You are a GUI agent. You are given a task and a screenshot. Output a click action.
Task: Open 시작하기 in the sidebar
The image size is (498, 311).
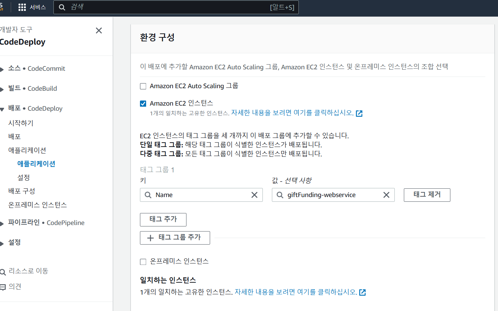pyautogui.click(x=21, y=123)
